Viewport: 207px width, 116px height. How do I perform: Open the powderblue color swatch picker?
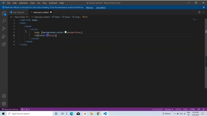click(x=66, y=32)
